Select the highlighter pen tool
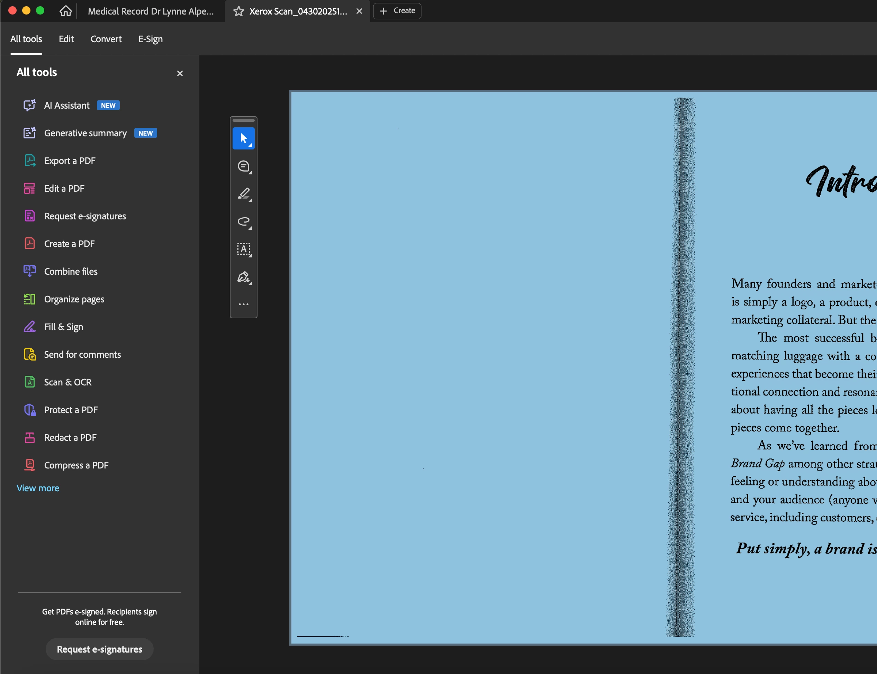 pos(243,194)
